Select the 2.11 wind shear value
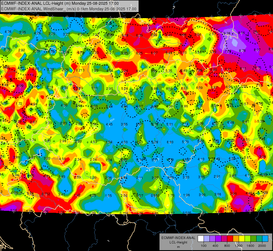Screen dimensions: 273x251 click(139, 178)
